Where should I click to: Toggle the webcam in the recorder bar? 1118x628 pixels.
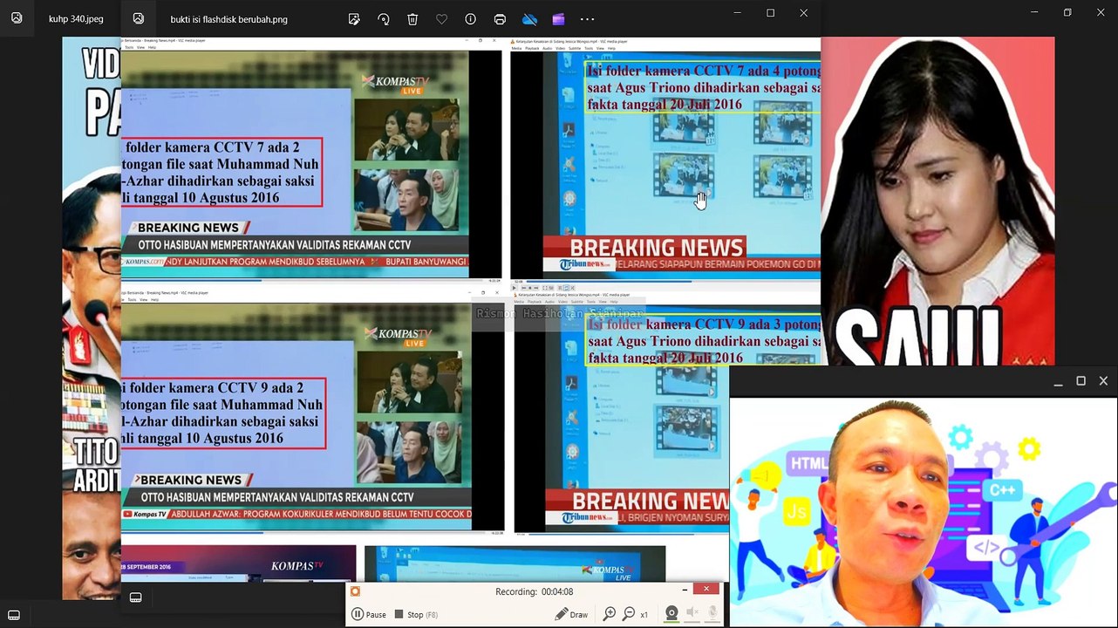[x=671, y=614]
